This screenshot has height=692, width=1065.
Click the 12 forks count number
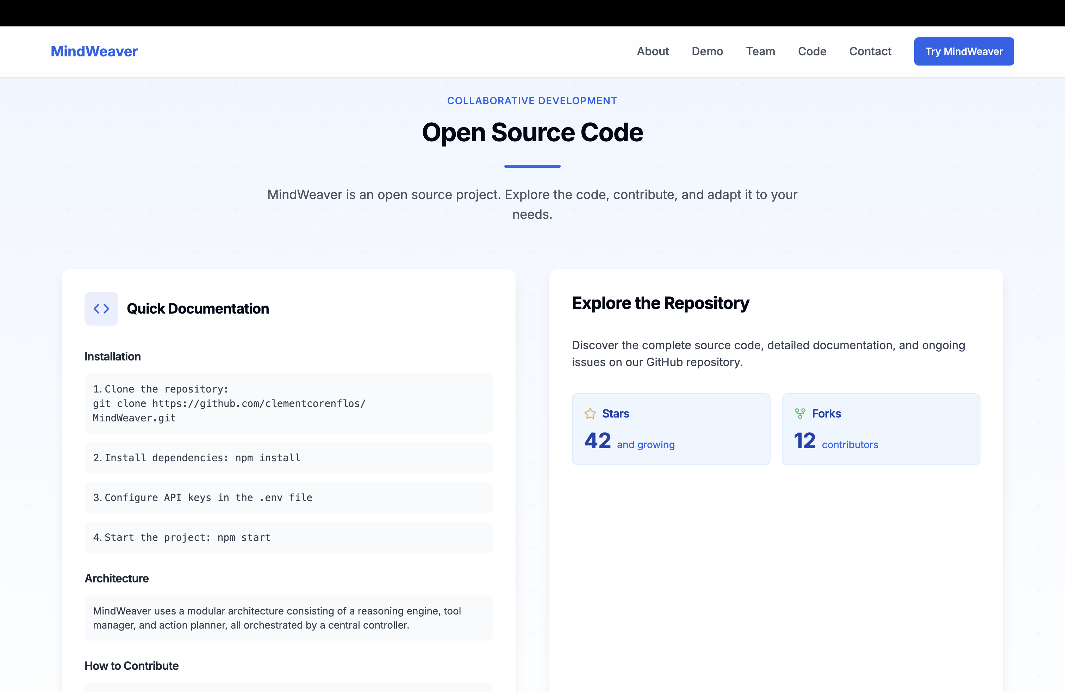pos(805,441)
